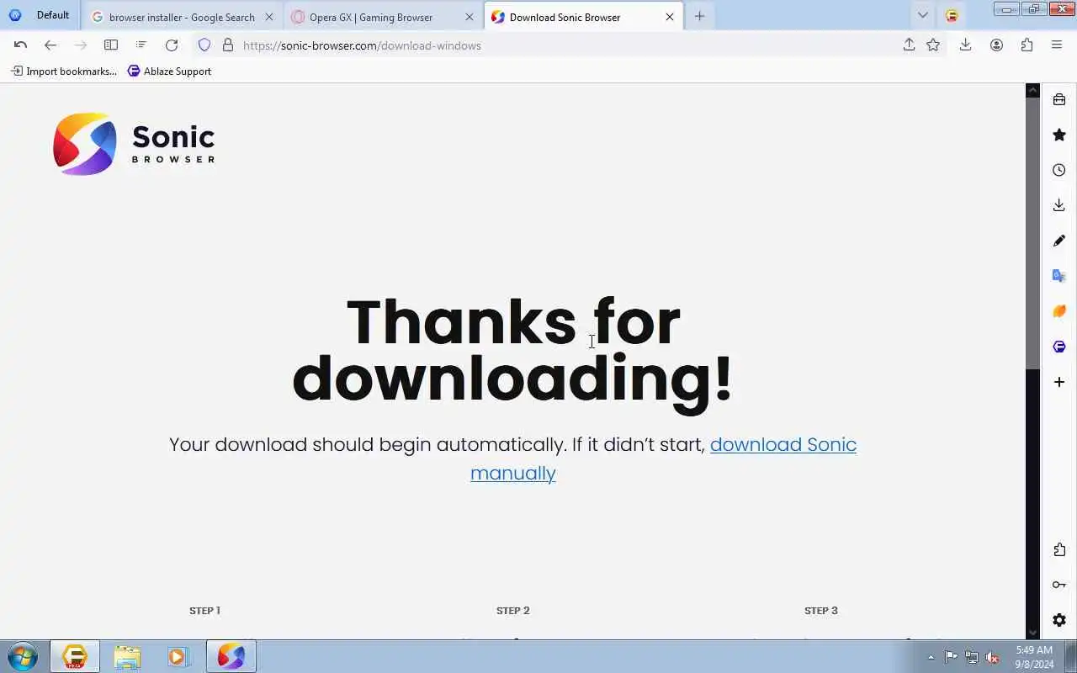Click the scrollbar down arrow
The width and height of the screenshot is (1077, 673).
(1033, 633)
